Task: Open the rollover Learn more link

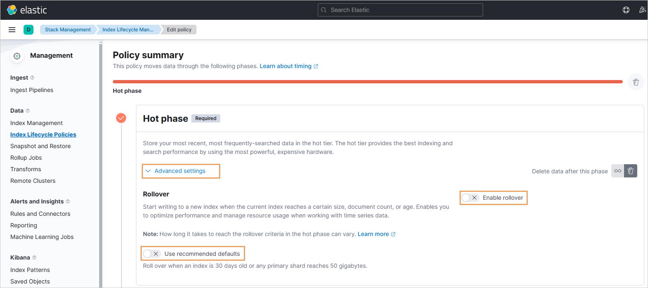Action: [376, 234]
